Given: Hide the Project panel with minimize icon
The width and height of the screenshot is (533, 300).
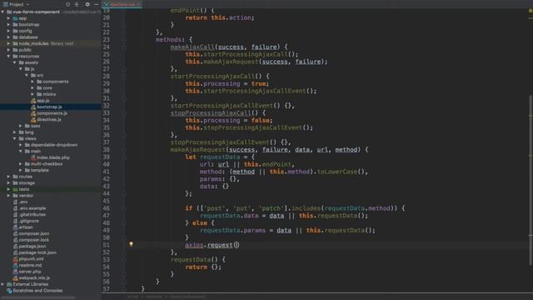Looking at the screenshot, I should (97, 4).
